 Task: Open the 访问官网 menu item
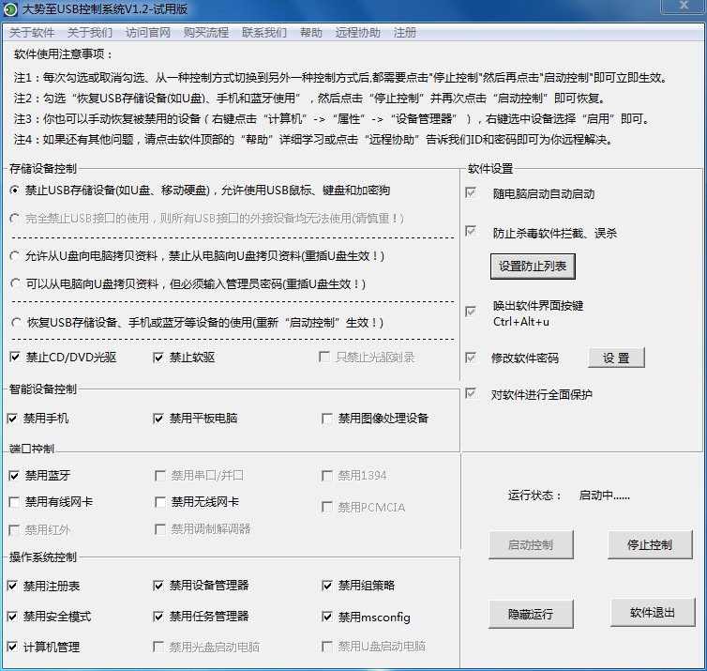(148, 32)
